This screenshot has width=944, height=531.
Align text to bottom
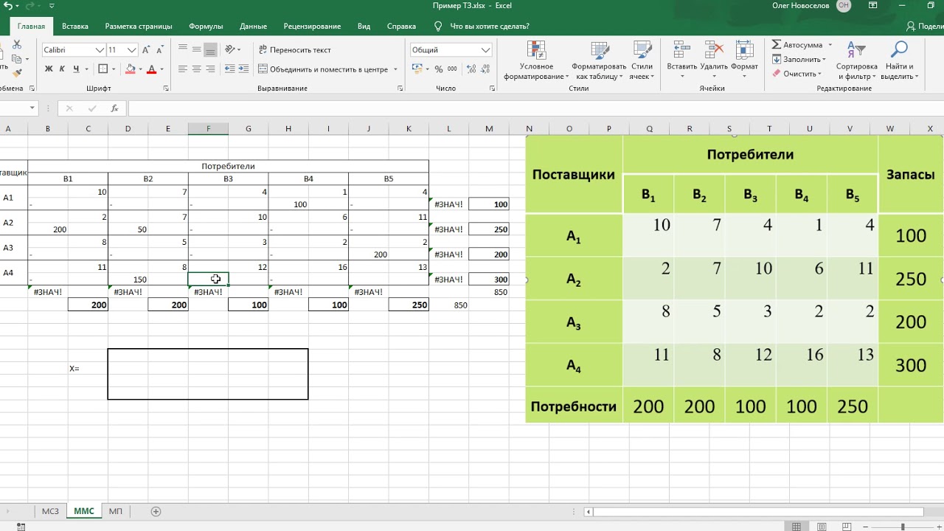210,49
